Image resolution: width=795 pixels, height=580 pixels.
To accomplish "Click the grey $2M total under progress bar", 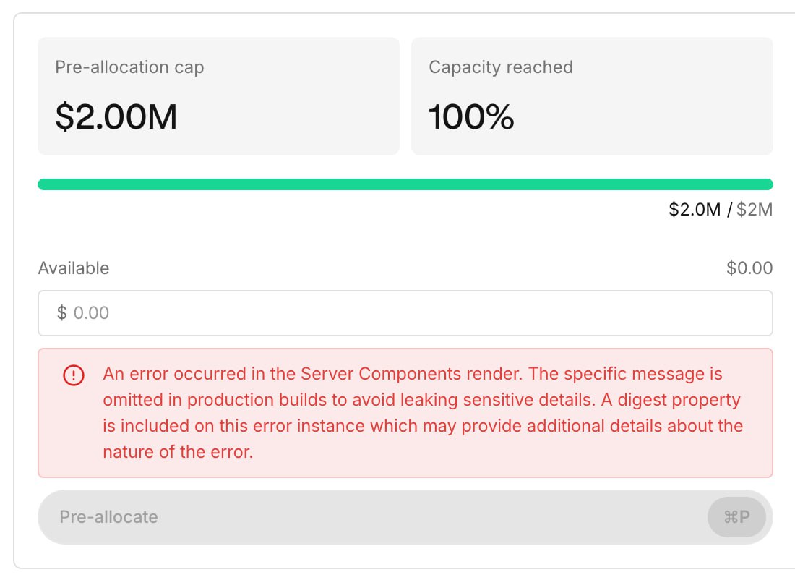I will (755, 210).
